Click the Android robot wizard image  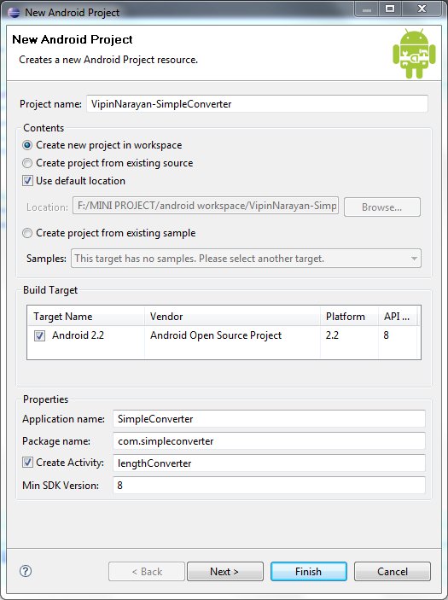(x=414, y=54)
